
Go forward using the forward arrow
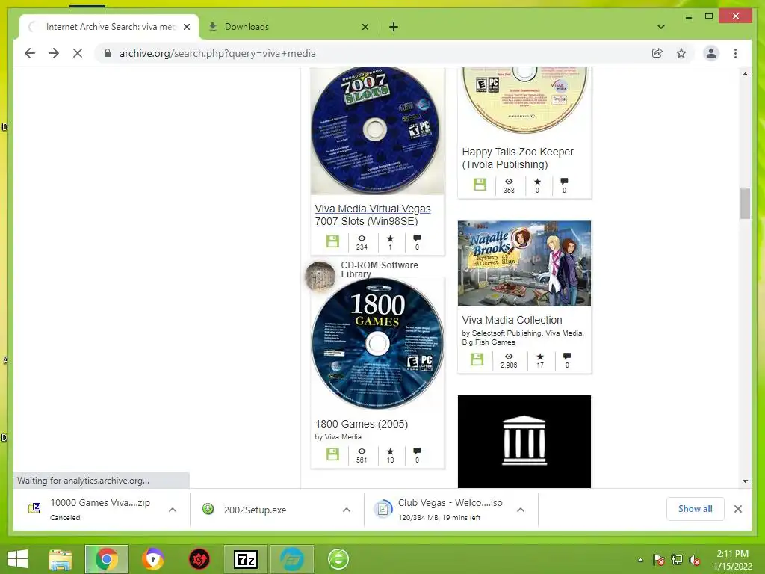[x=54, y=53]
